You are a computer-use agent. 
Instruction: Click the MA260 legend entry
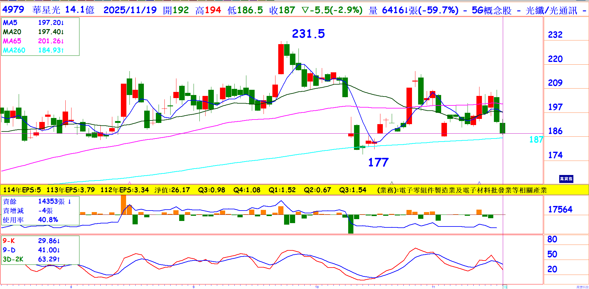[x=14, y=50]
